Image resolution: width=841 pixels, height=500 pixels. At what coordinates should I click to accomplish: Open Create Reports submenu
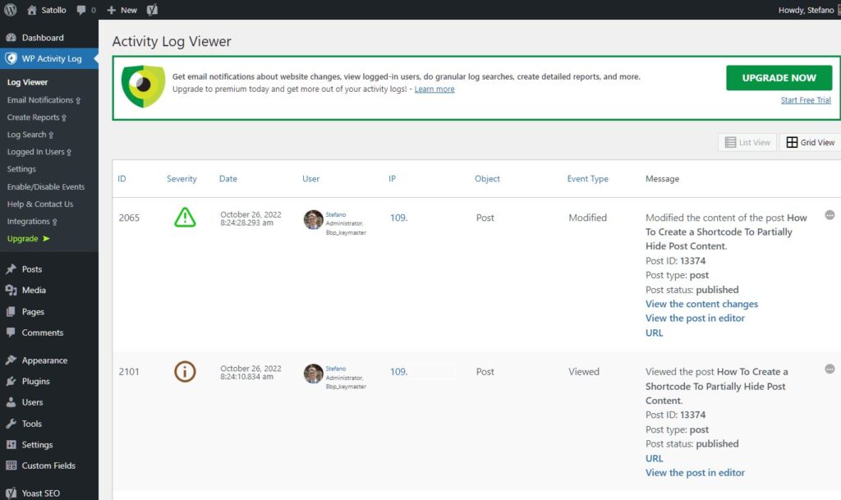pos(36,117)
